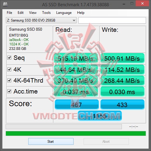Screen dimensions: 151x151
Task: Open the Help menu
Action: (81, 13)
